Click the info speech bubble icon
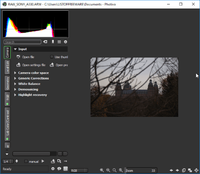Image resolution: width=200 pixels, height=174 pixels. (59, 169)
